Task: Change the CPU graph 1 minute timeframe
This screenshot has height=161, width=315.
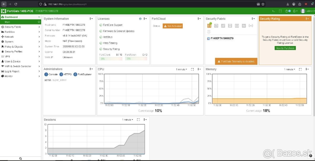Action: point(182,69)
